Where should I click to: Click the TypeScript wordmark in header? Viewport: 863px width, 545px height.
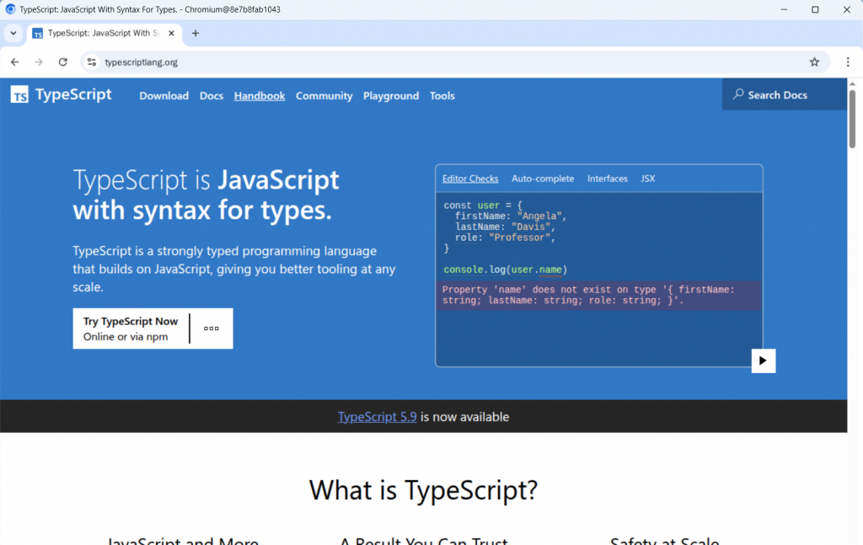[73, 94]
